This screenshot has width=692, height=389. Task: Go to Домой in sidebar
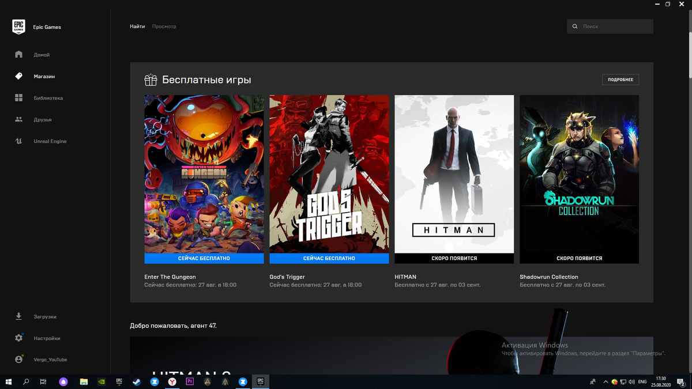coord(42,55)
